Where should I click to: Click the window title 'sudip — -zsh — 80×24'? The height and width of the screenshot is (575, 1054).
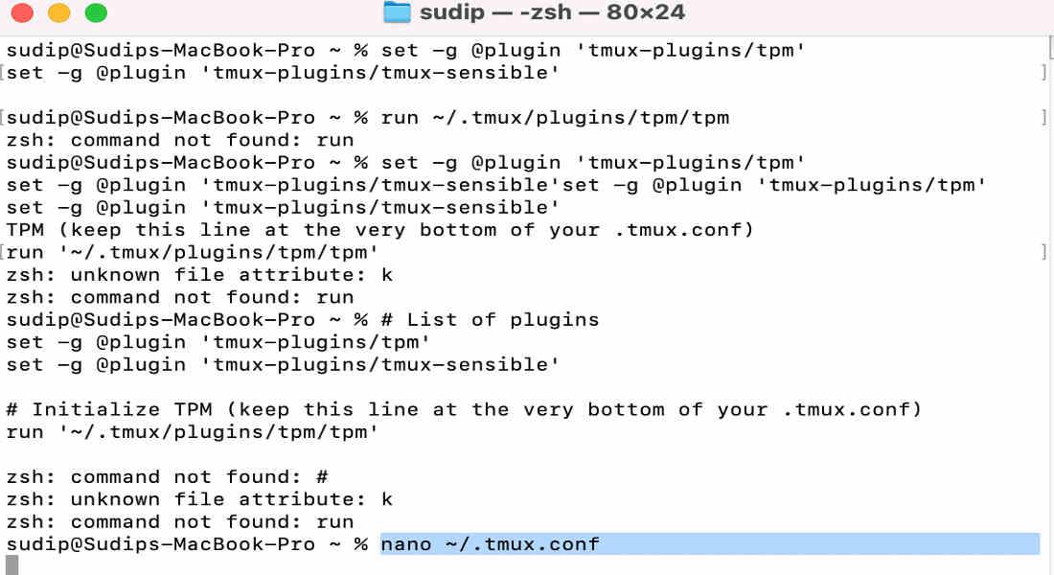tap(552, 13)
